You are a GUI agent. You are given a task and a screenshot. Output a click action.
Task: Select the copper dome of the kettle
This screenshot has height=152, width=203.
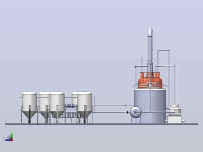[150, 81]
